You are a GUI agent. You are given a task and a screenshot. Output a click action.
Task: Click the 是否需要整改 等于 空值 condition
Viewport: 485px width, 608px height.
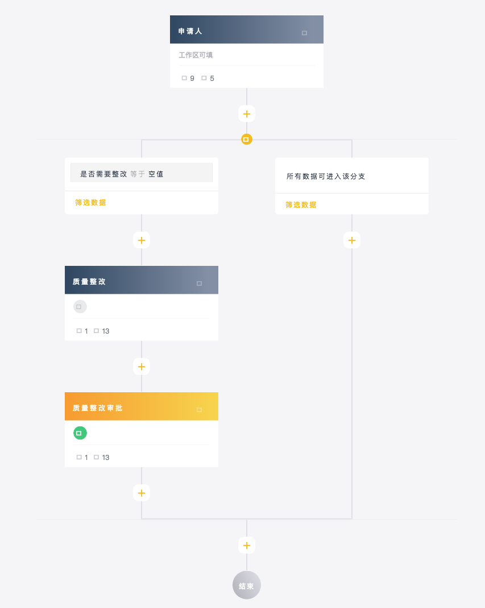(x=141, y=174)
